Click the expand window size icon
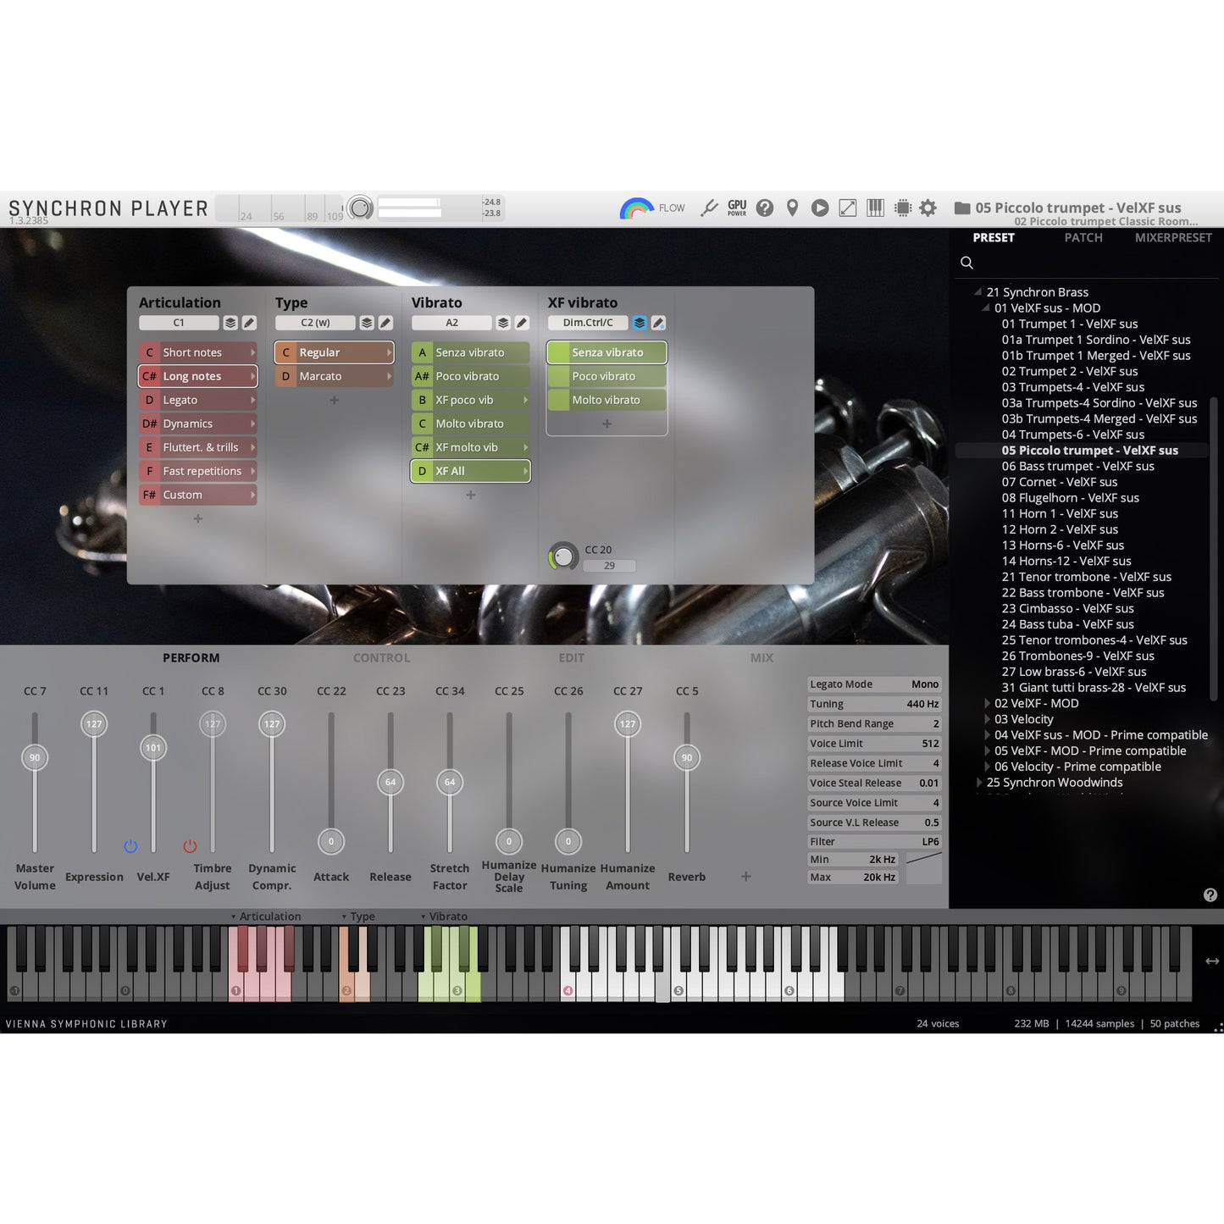The height and width of the screenshot is (1224, 1224). coord(848,208)
